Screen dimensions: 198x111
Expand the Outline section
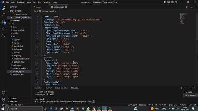point(13,99)
